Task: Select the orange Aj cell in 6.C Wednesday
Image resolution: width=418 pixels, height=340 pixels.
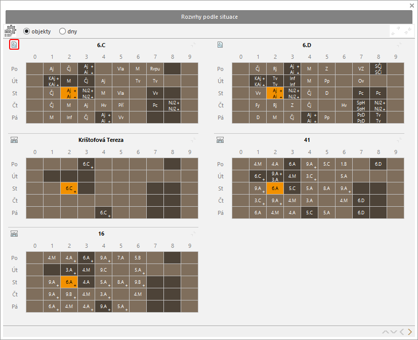Action: point(69,93)
